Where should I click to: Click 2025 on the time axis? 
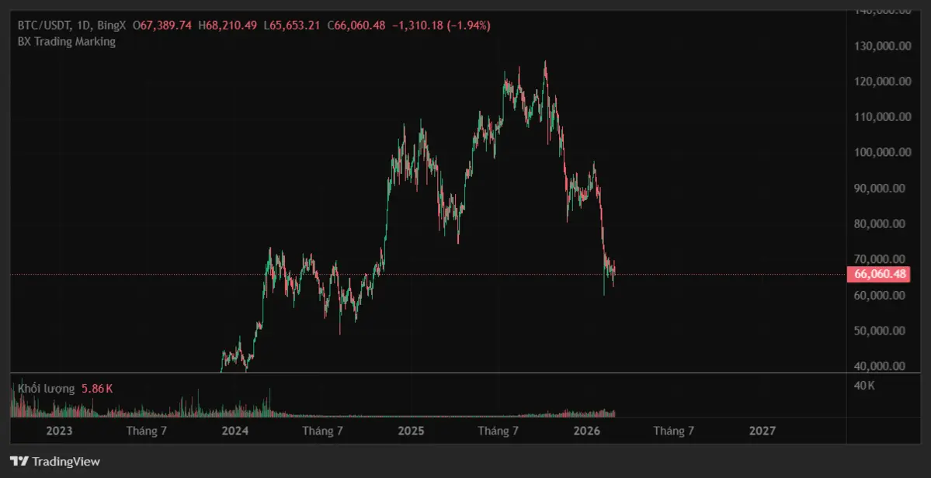tap(411, 431)
